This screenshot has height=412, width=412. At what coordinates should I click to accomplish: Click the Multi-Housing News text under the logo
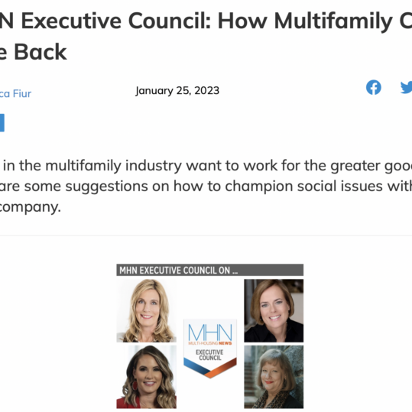pyautogui.click(x=210, y=343)
